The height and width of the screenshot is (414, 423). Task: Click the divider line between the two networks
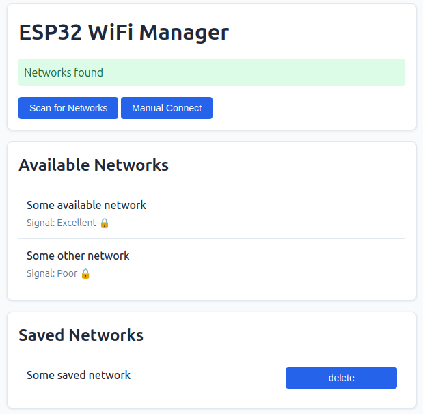pyautogui.click(x=212, y=238)
